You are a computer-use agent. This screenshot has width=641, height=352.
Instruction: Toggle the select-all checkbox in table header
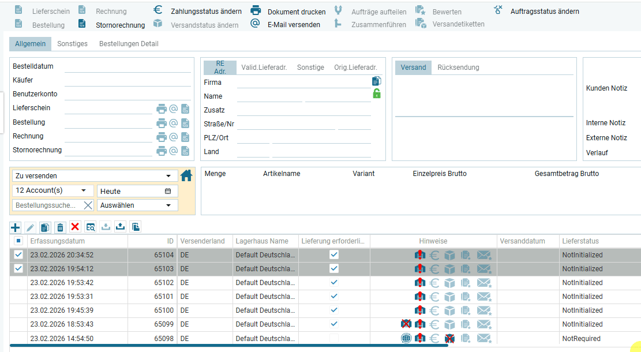(x=18, y=241)
